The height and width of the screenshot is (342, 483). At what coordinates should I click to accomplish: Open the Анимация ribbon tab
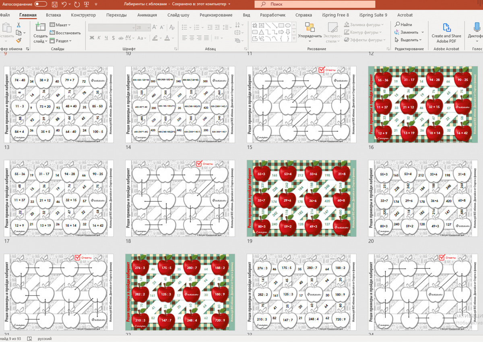coord(147,15)
